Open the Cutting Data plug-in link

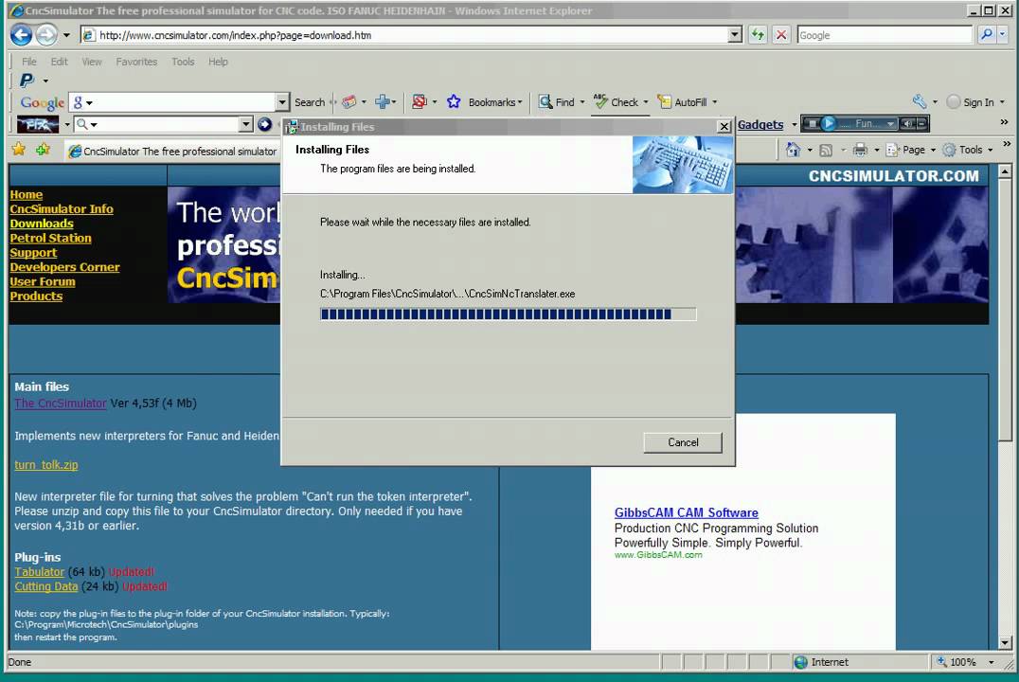(x=46, y=586)
